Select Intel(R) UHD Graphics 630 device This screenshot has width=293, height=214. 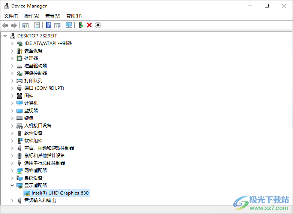click(x=60, y=193)
